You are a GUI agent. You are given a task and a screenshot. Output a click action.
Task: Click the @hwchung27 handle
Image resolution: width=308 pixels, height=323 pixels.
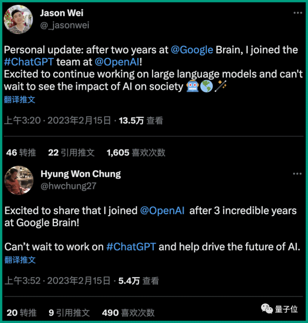coord(68,186)
